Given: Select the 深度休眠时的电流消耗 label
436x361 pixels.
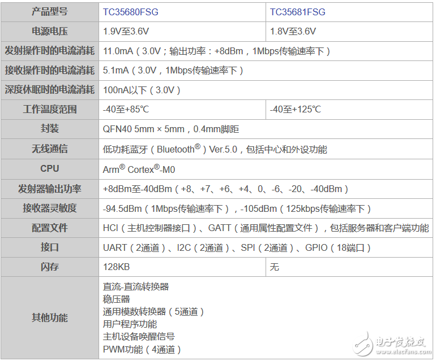Looking at the screenshot, I should [x=50, y=90].
